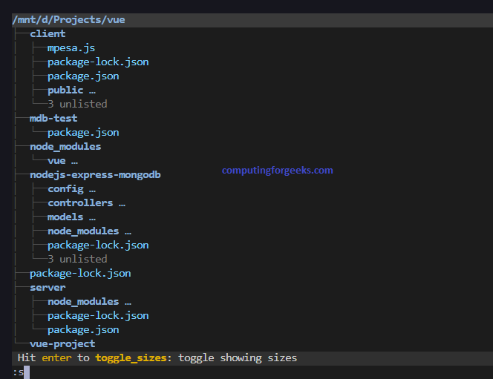Select the top-level package-lock.json file

80,273
